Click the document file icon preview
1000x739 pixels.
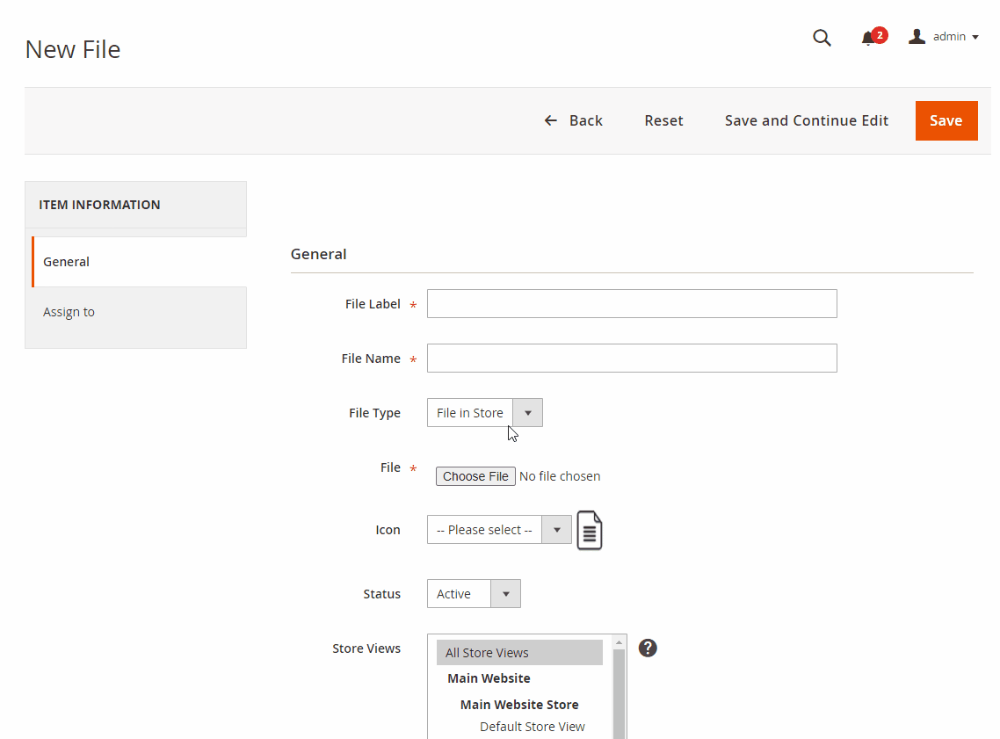coord(590,531)
